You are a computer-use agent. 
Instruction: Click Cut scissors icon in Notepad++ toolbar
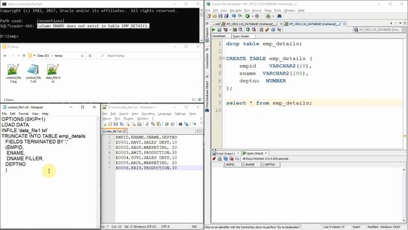[147, 124]
